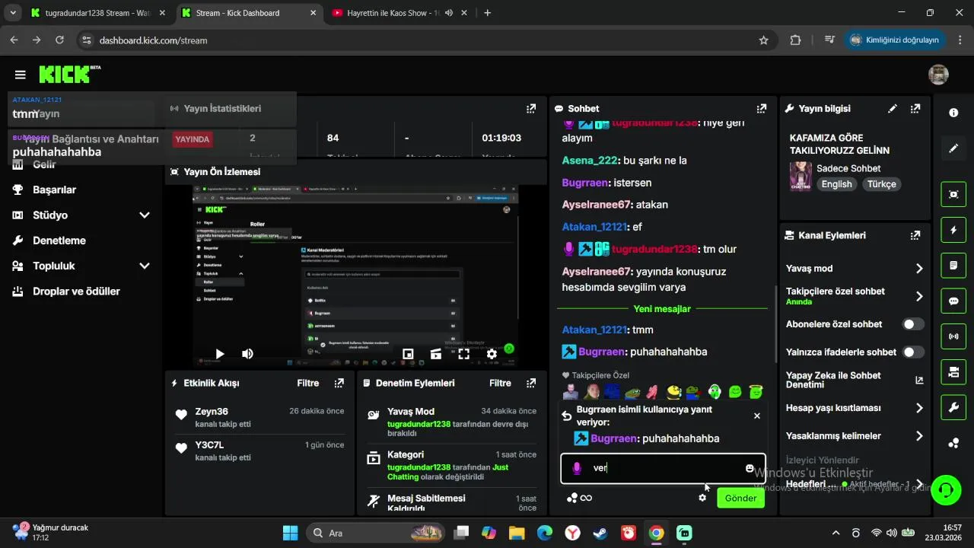The width and height of the screenshot is (974, 548).
Task: Toggle the chat-bubble widget in the right sidebar
Action: coord(953,301)
